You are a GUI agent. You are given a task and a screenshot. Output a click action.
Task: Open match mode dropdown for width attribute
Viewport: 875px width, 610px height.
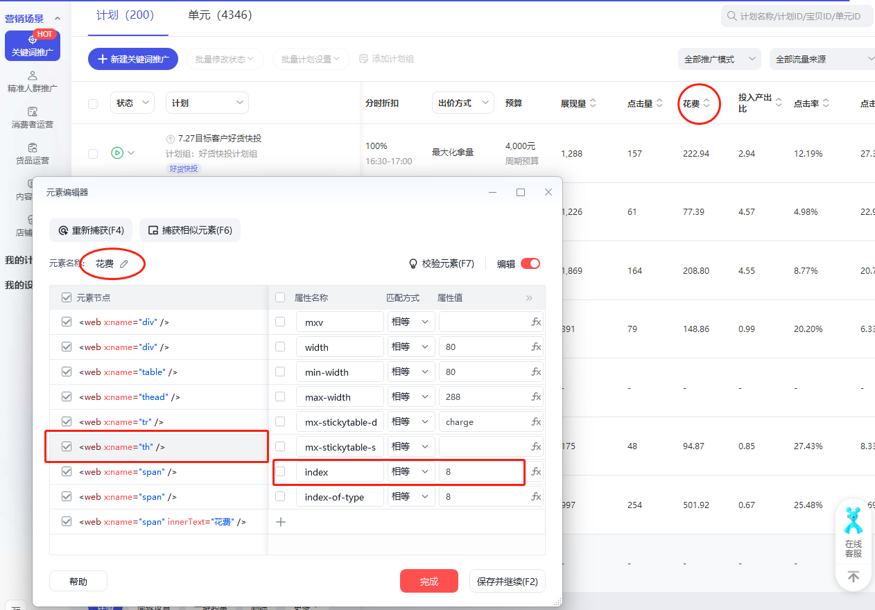(x=410, y=347)
